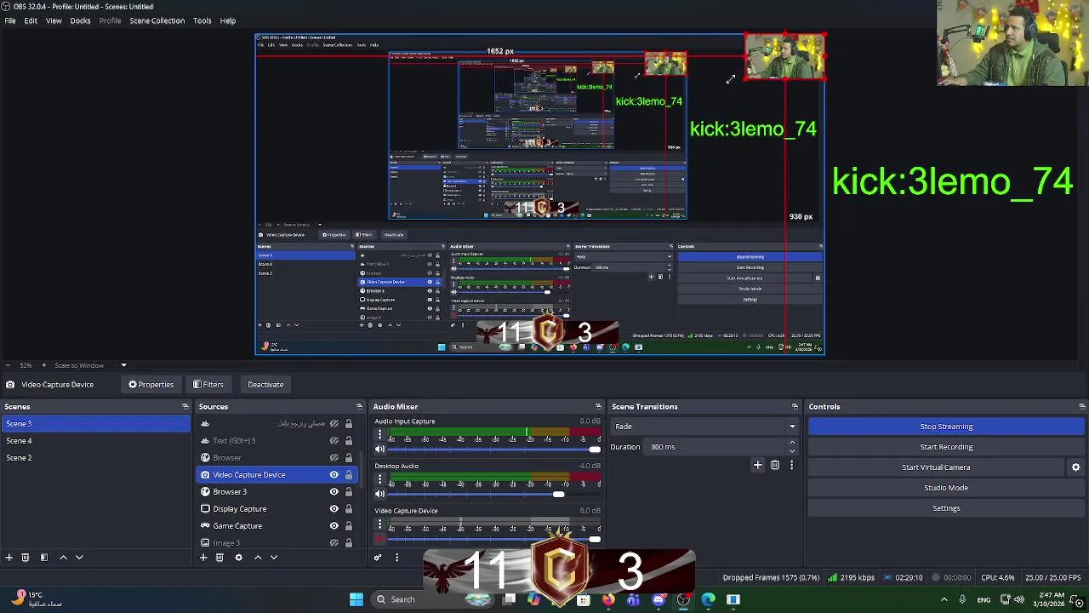The image size is (1089, 613).
Task: Mute the Audio Input Capture speaker icon
Action: click(380, 449)
